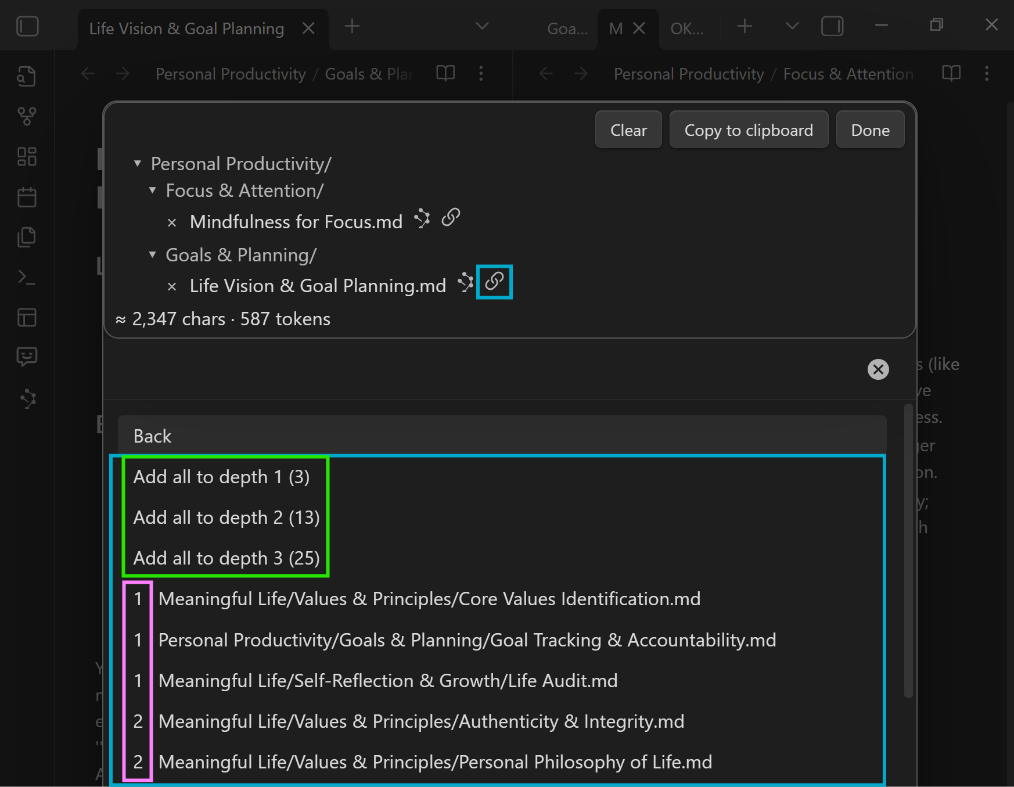
Task: Open the chat bubble icon in sidebar
Action: (27, 356)
